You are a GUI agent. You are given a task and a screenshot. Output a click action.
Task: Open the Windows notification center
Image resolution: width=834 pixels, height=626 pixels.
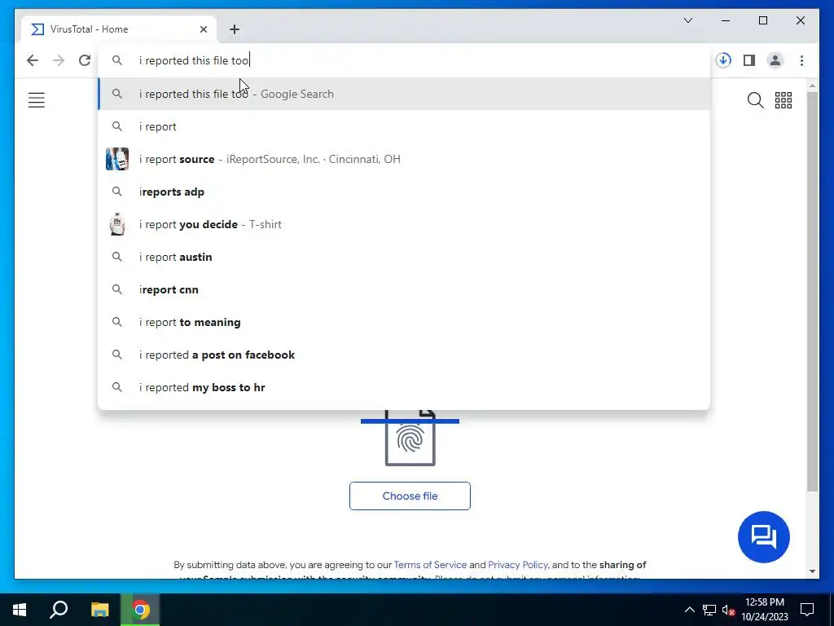tap(807, 610)
